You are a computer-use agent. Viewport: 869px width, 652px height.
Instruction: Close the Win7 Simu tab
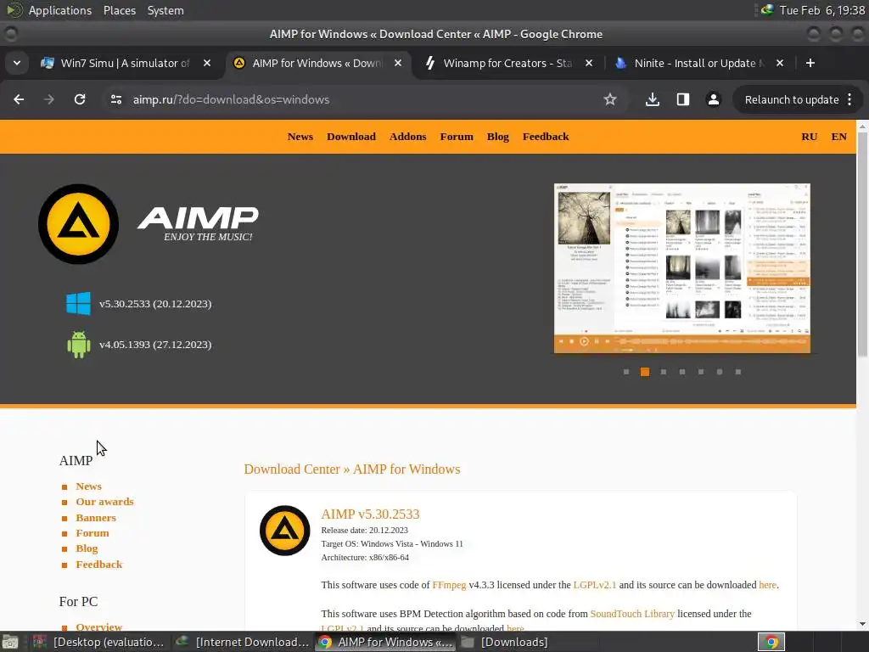coord(207,63)
